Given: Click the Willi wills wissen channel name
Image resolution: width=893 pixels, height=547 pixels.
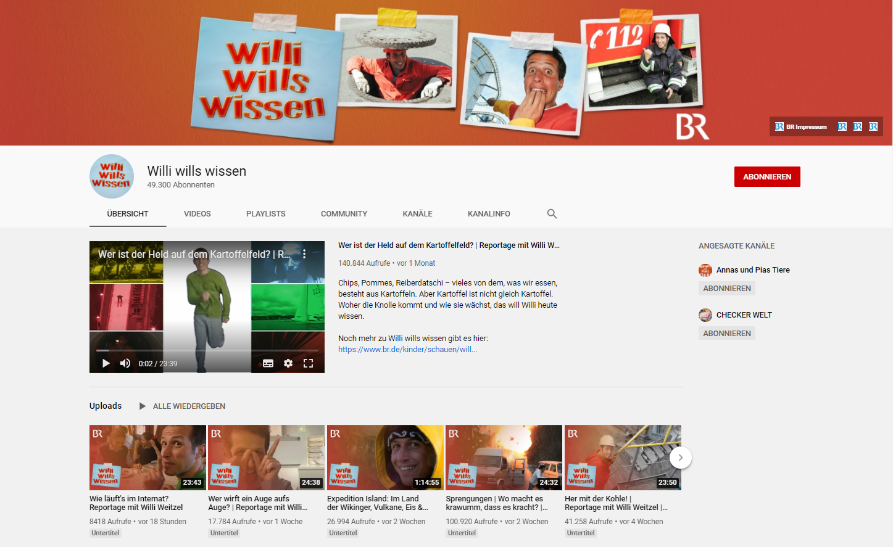Looking at the screenshot, I should tap(196, 171).
